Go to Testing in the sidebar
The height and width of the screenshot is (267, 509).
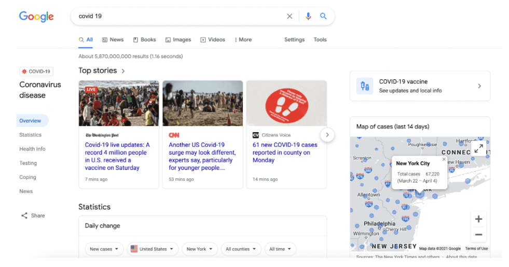click(28, 163)
